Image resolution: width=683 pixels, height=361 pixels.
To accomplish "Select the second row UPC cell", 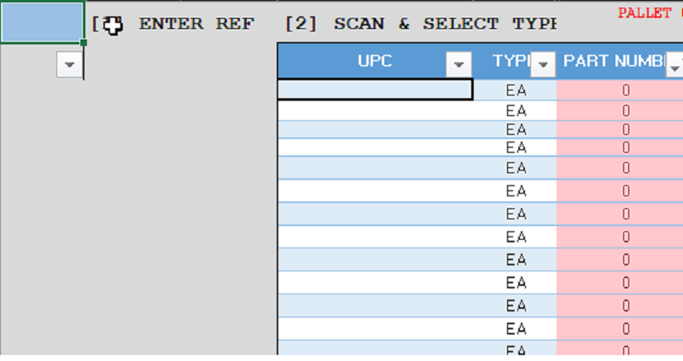I will (375, 111).
